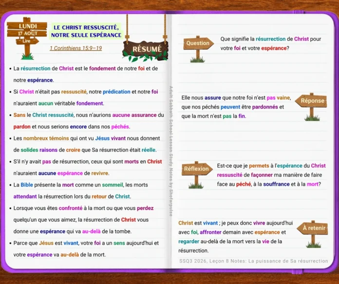Click the teal word 'regarder'
The height and width of the screenshot is (284, 339).
(189, 242)
